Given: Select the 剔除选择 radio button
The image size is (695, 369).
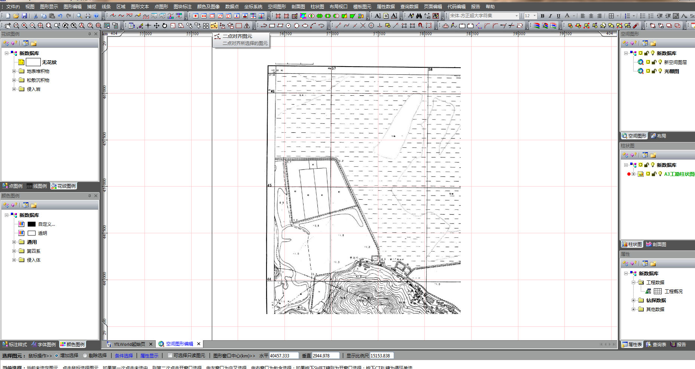Looking at the screenshot, I should click(x=85, y=356).
